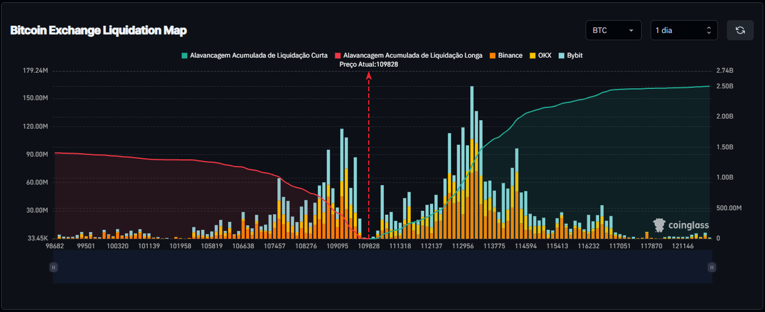Click the tallest liquidation bar near 112956
Screen dimensions: 765x312
pyautogui.click(x=472, y=162)
